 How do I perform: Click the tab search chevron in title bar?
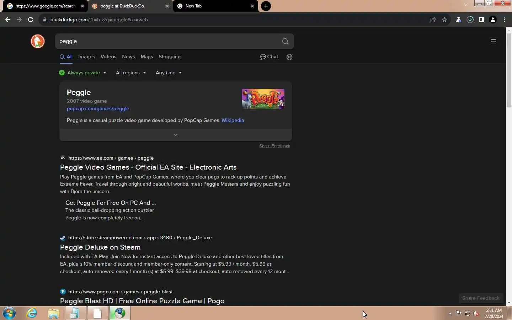coord(466,5)
